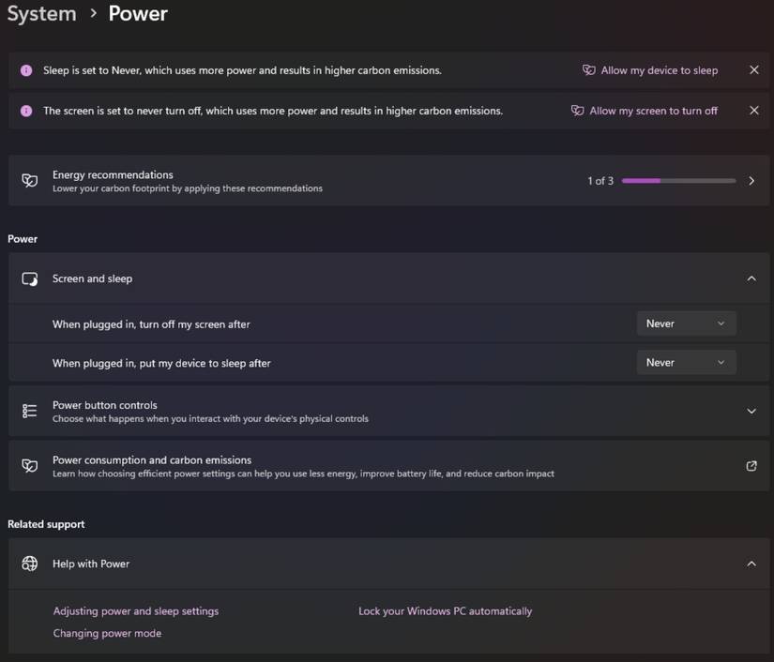The image size is (774, 662).
Task: Click the leaf icon for Energy recommendations
Action: 30,181
